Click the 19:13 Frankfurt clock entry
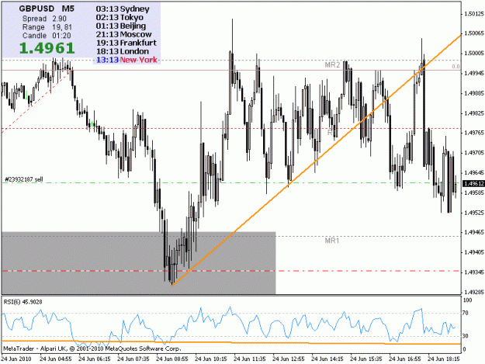Image resolution: width=485 pixels, height=364 pixels. [x=126, y=43]
